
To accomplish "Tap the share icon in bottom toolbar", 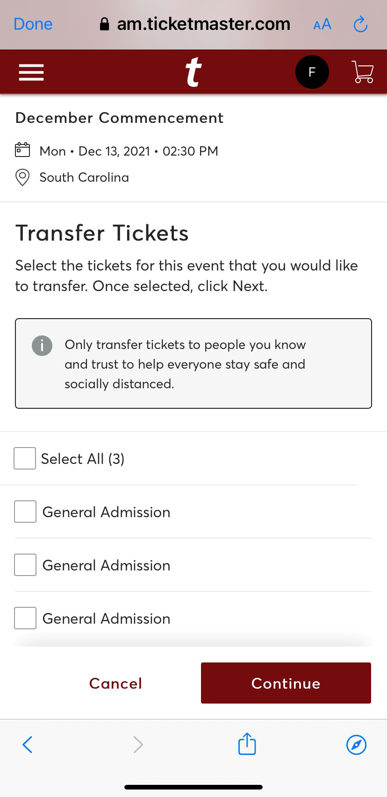I will (247, 744).
